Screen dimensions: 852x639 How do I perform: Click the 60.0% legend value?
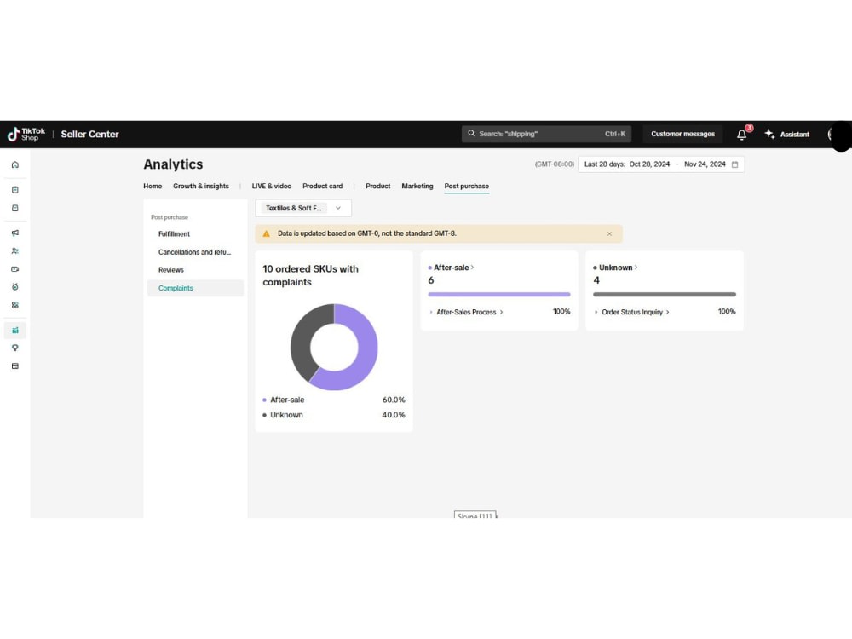394,400
